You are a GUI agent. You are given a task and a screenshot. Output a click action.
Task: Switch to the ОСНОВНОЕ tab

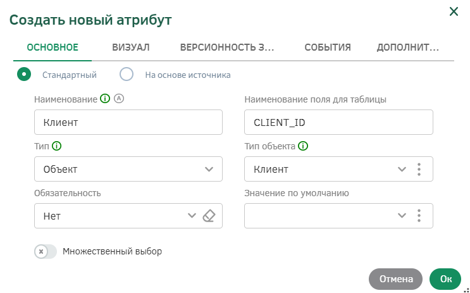53,47
